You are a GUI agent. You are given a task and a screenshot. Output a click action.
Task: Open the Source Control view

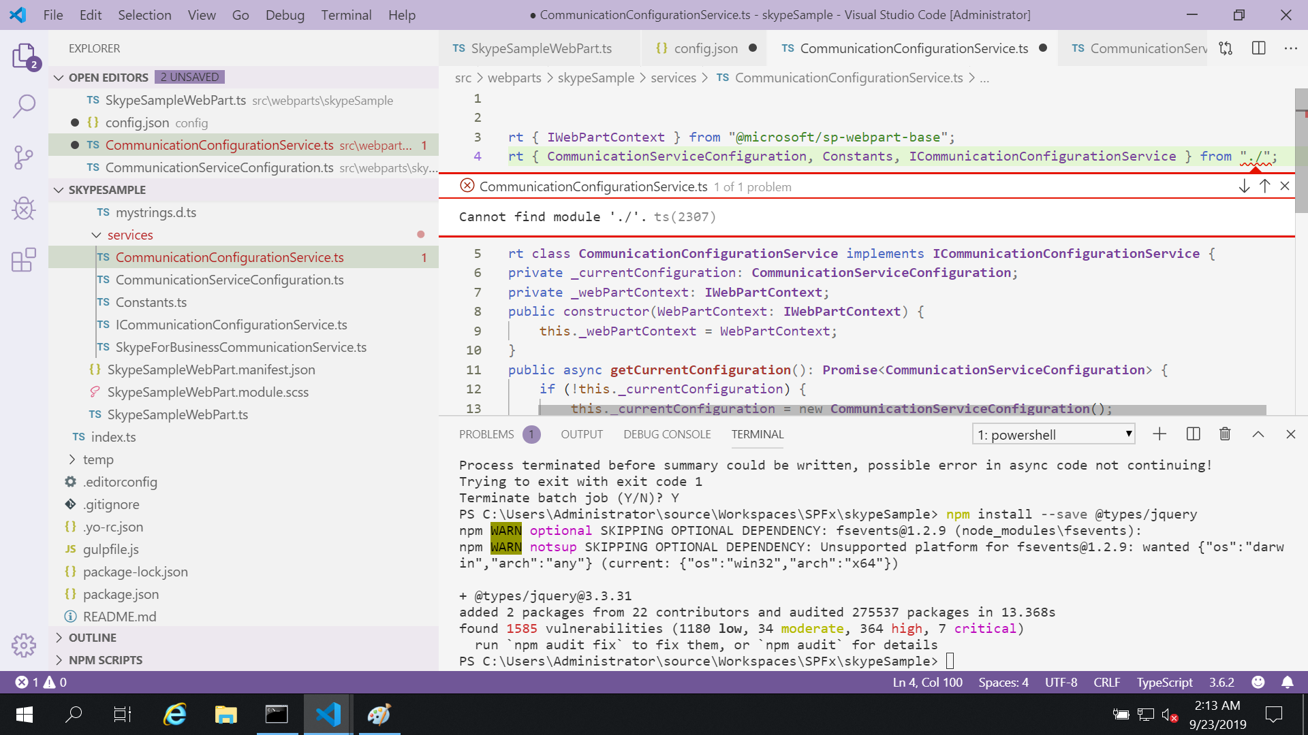(25, 157)
